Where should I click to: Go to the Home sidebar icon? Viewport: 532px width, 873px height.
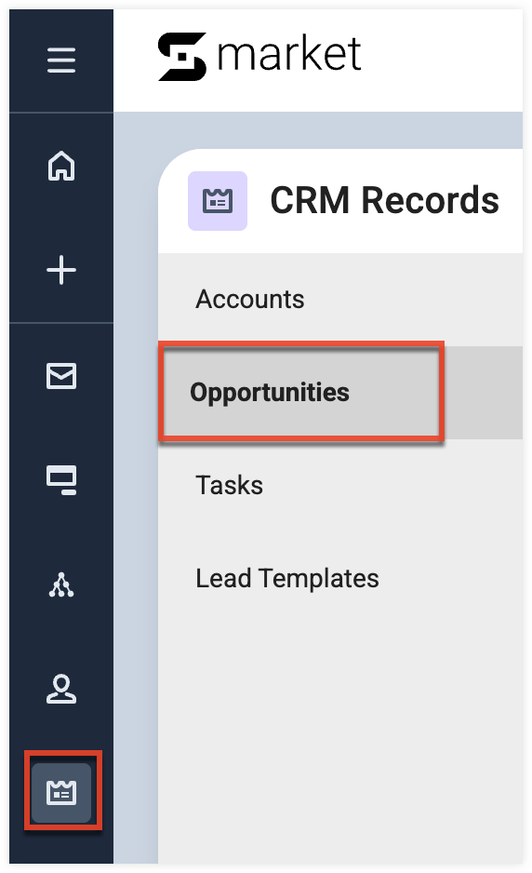point(61,166)
